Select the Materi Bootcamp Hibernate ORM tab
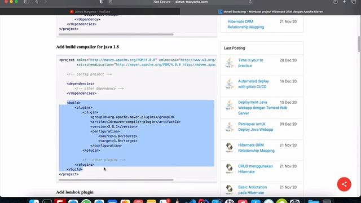Image resolution: width=361 pixels, height=203 pixels. point(271,11)
